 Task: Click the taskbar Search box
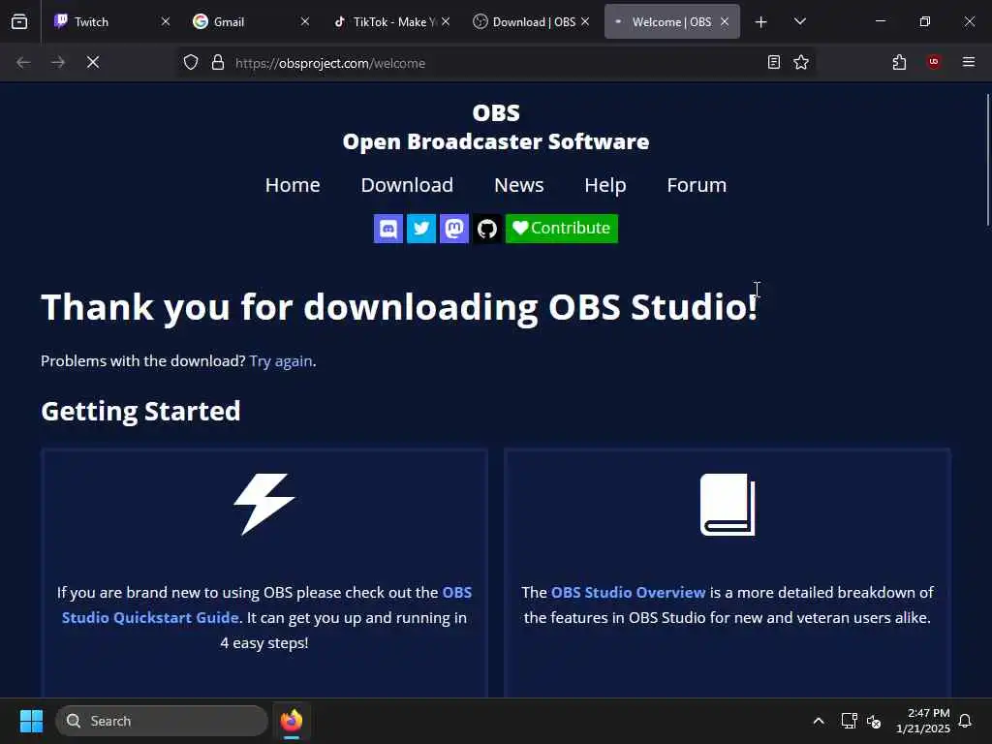162,721
